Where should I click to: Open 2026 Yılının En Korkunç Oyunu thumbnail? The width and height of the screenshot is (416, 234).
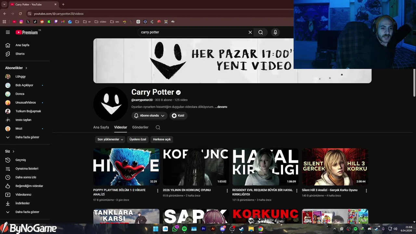click(196, 167)
